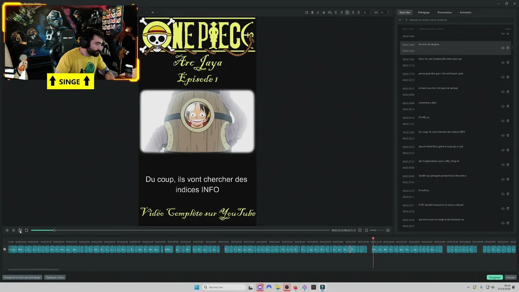The height and width of the screenshot is (292, 519).
Task: Zoom out the subtitle timeline
Action: tap(366, 230)
